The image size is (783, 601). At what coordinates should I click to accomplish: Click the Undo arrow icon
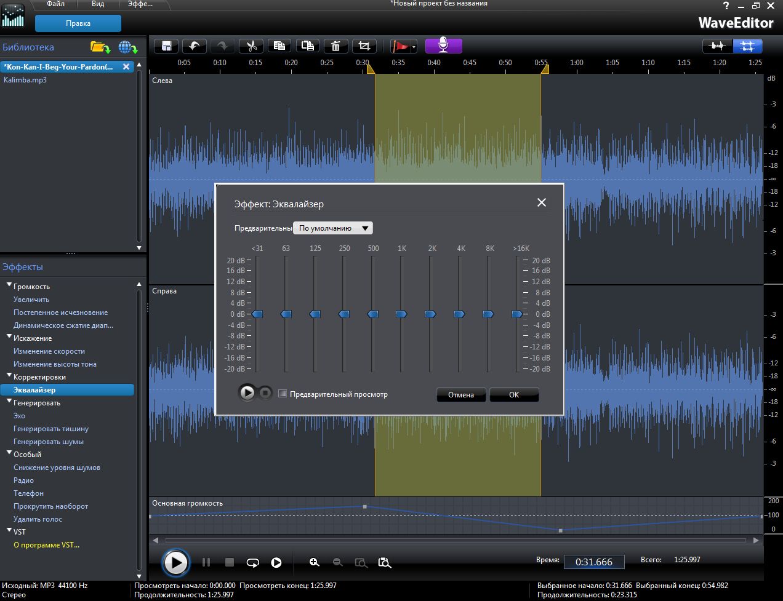point(195,46)
